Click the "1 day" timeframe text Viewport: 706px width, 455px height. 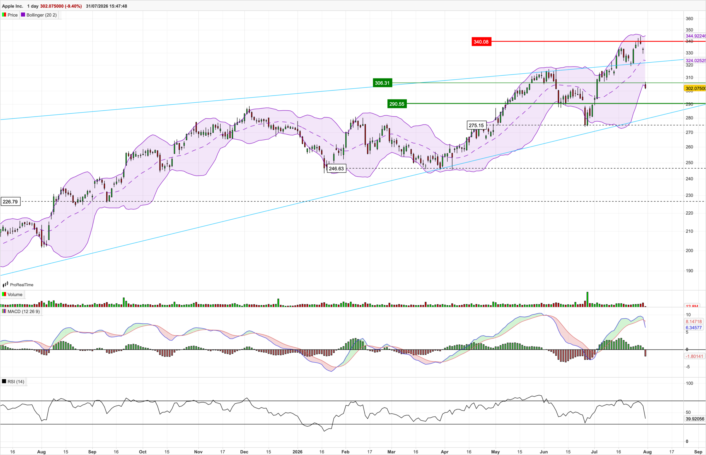(x=33, y=6)
